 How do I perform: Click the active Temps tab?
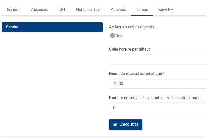(142, 10)
